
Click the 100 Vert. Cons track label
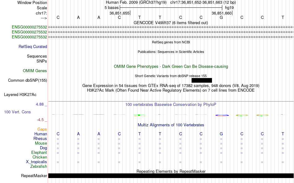click(17, 112)
